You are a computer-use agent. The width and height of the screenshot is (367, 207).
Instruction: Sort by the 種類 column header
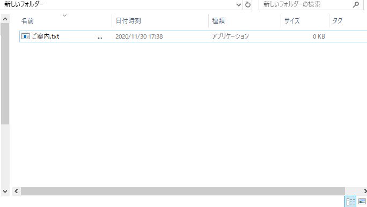(x=218, y=21)
